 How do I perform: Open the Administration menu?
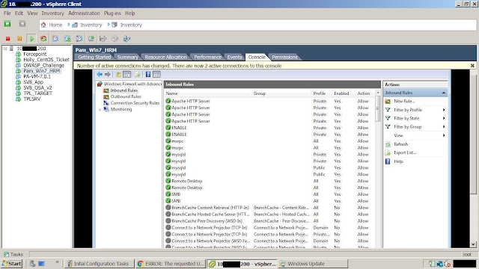[84, 13]
